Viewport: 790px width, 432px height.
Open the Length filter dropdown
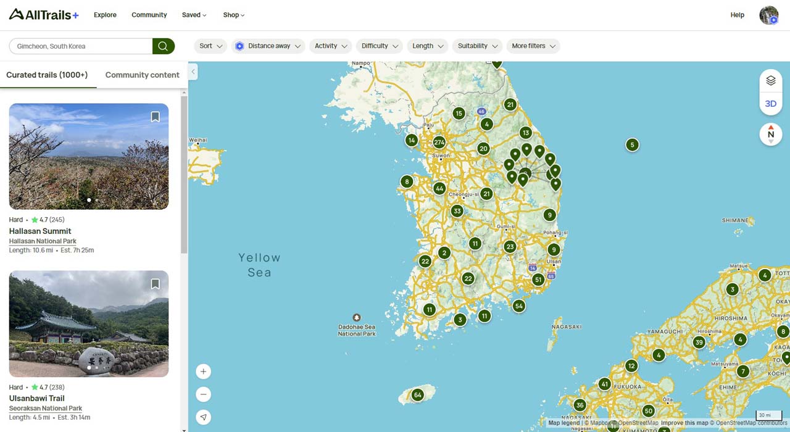click(427, 46)
